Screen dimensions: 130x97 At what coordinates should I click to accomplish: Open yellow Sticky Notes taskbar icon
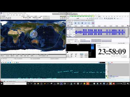[x=84, y=84]
